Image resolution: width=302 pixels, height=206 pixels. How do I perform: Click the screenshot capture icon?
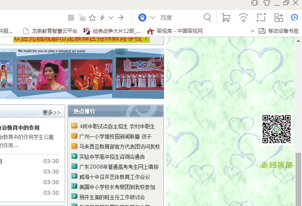point(261,18)
